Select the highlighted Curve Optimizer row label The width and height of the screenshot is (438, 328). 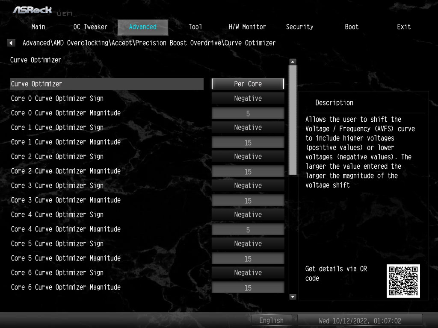click(107, 84)
